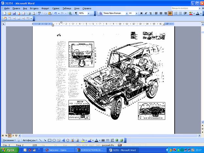Open font size 14 dropdown

tap(136, 13)
